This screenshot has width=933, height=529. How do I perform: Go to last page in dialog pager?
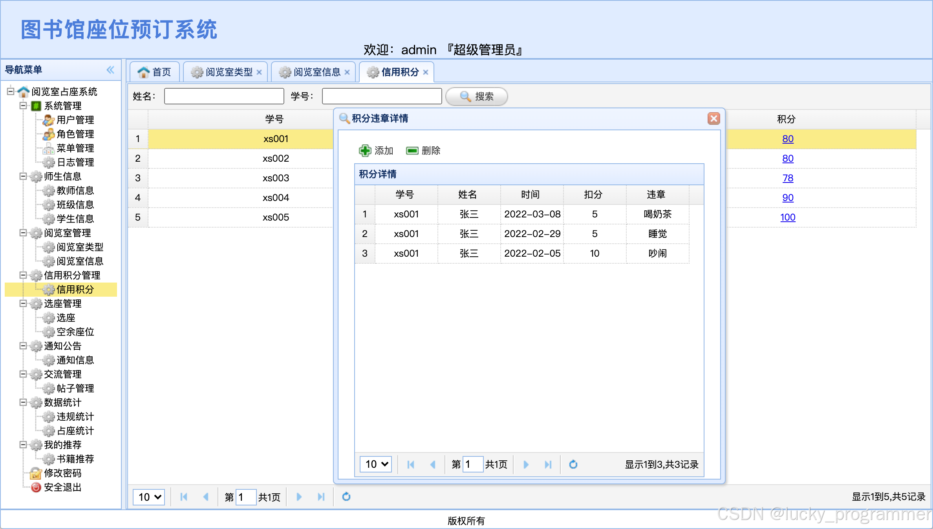(548, 464)
